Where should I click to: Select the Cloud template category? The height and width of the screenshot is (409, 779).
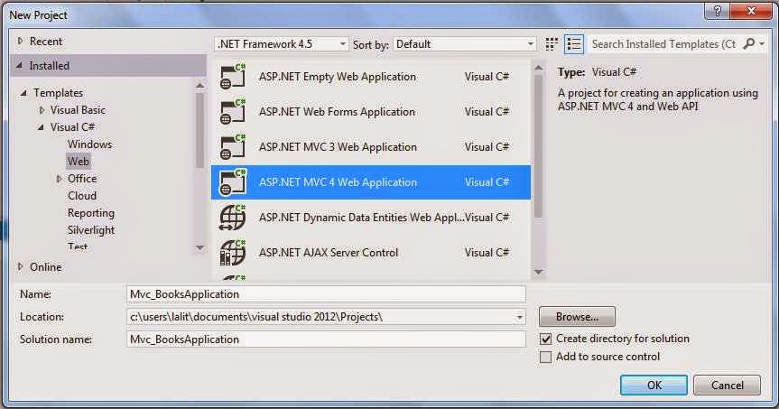pyautogui.click(x=82, y=196)
